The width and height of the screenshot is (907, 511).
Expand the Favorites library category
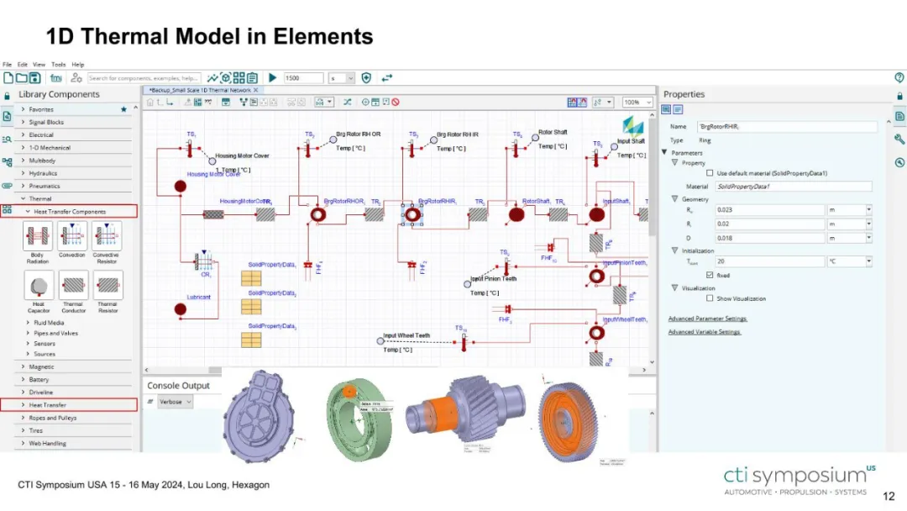pos(24,109)
